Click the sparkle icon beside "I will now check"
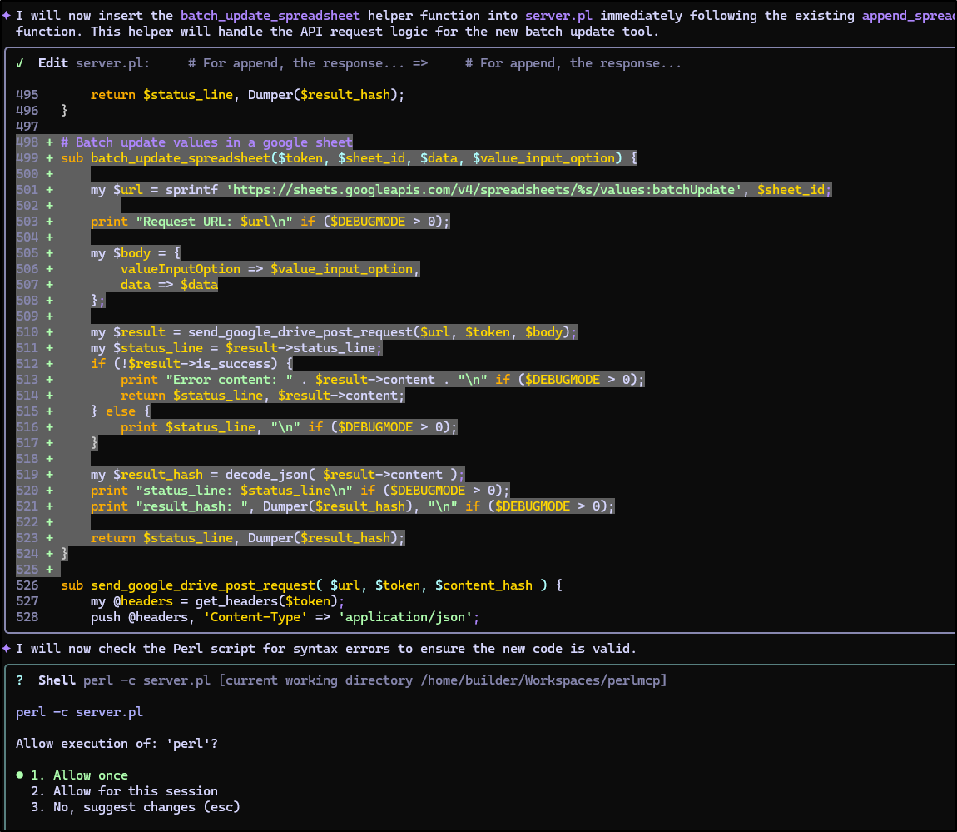 [x=6, y=649]
